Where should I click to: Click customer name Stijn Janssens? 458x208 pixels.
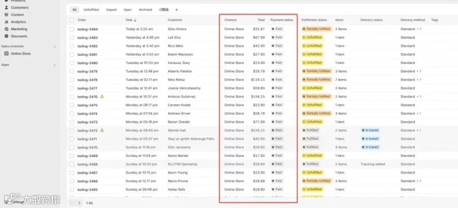click(x=179, y=147)
